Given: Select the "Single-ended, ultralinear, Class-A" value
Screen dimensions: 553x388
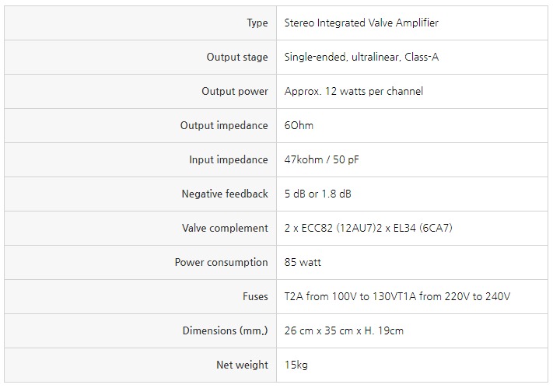Looking at the screenshot, I should tap(367, 58).
